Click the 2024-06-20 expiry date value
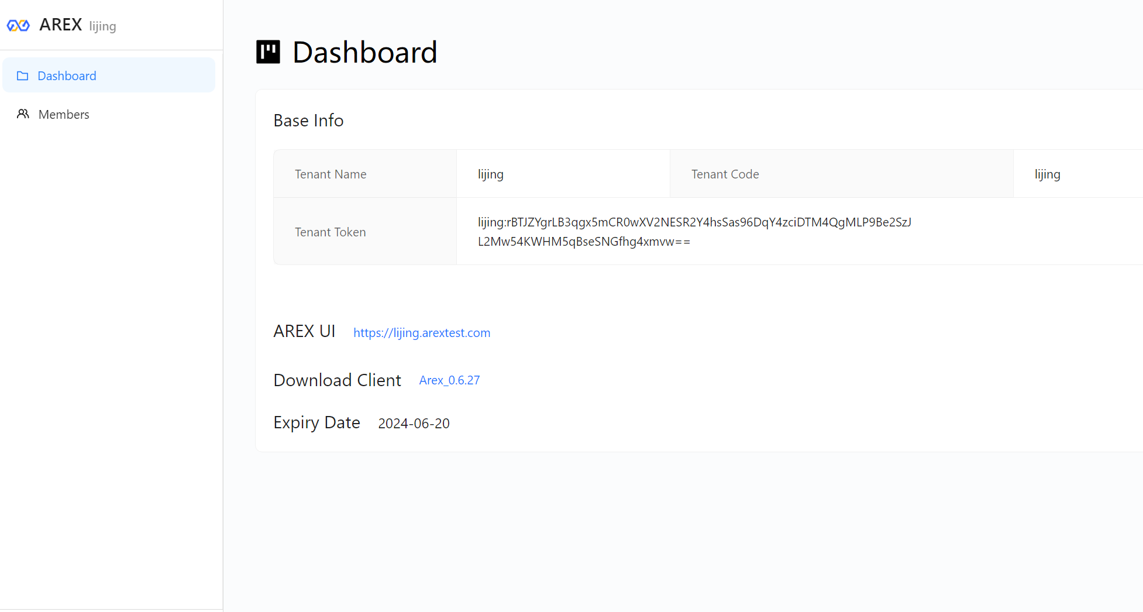Viewport: 1143px width, 612px height. pyautogui.click(x=414, y=424)
